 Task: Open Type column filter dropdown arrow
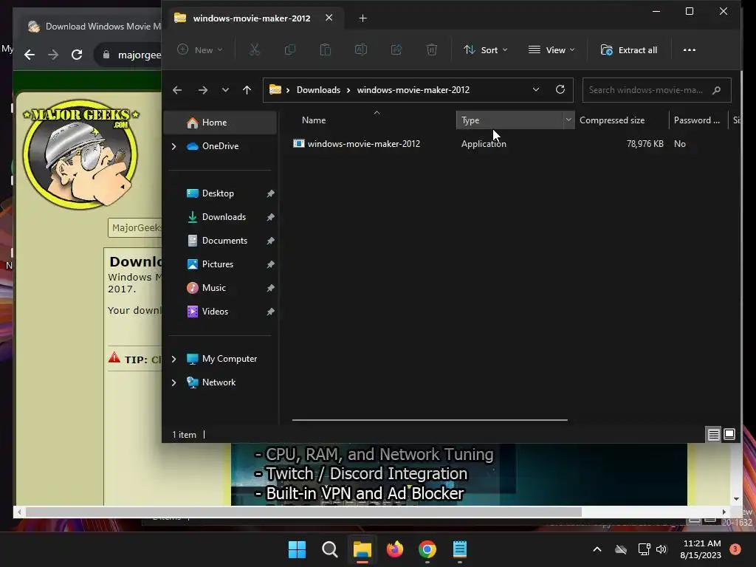pyautogui.click(x=568, y=120)
